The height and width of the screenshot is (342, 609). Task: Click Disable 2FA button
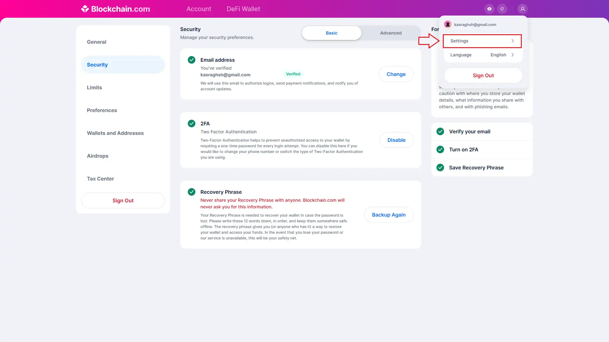coord(396,140)
